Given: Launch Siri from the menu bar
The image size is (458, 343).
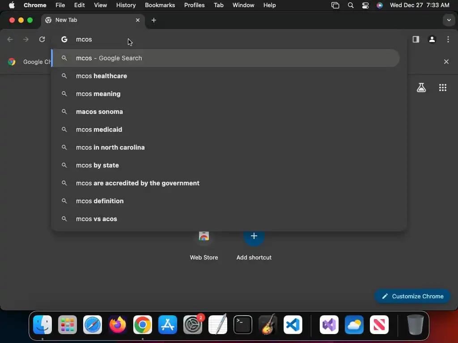Looking at the screenshot, I should pos(379,5).
